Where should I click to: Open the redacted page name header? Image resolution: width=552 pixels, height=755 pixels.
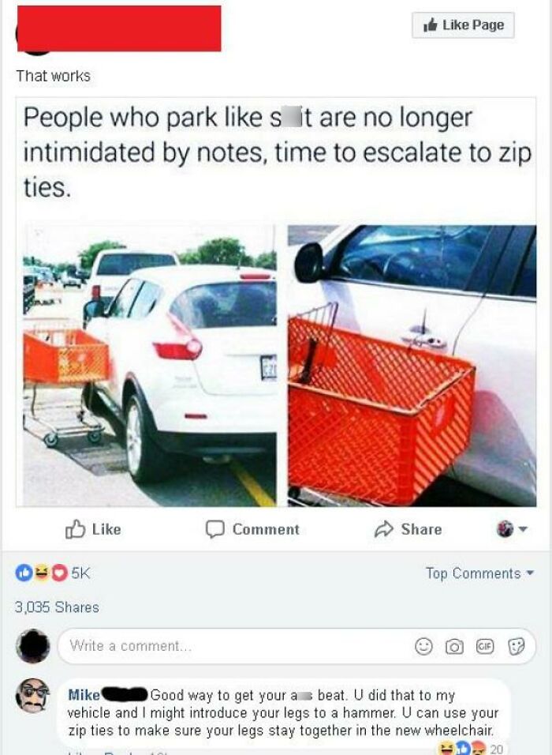tap(119, 28)
